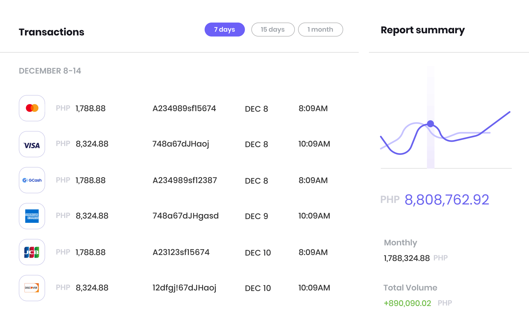Open transaction A234989sf15674
The width and height of the screenshot is (529, 320).
click(x=184, y=108)
